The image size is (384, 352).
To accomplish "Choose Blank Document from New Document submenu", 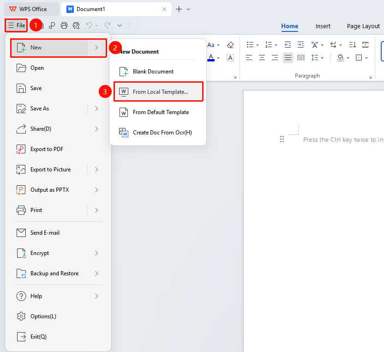I will (x=158, y=72).
